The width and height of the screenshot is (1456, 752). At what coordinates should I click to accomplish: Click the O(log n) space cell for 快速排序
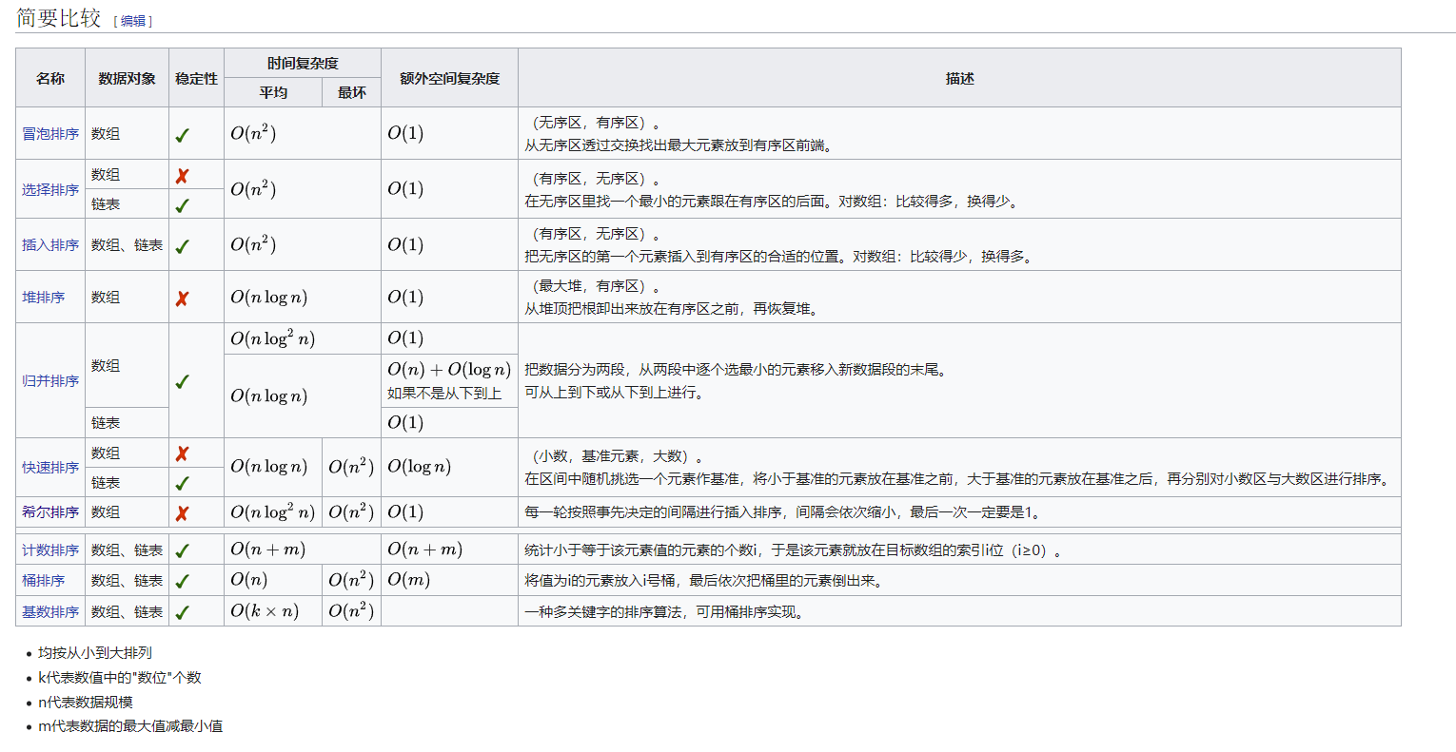pyautogui.click(x=450, y=467)
